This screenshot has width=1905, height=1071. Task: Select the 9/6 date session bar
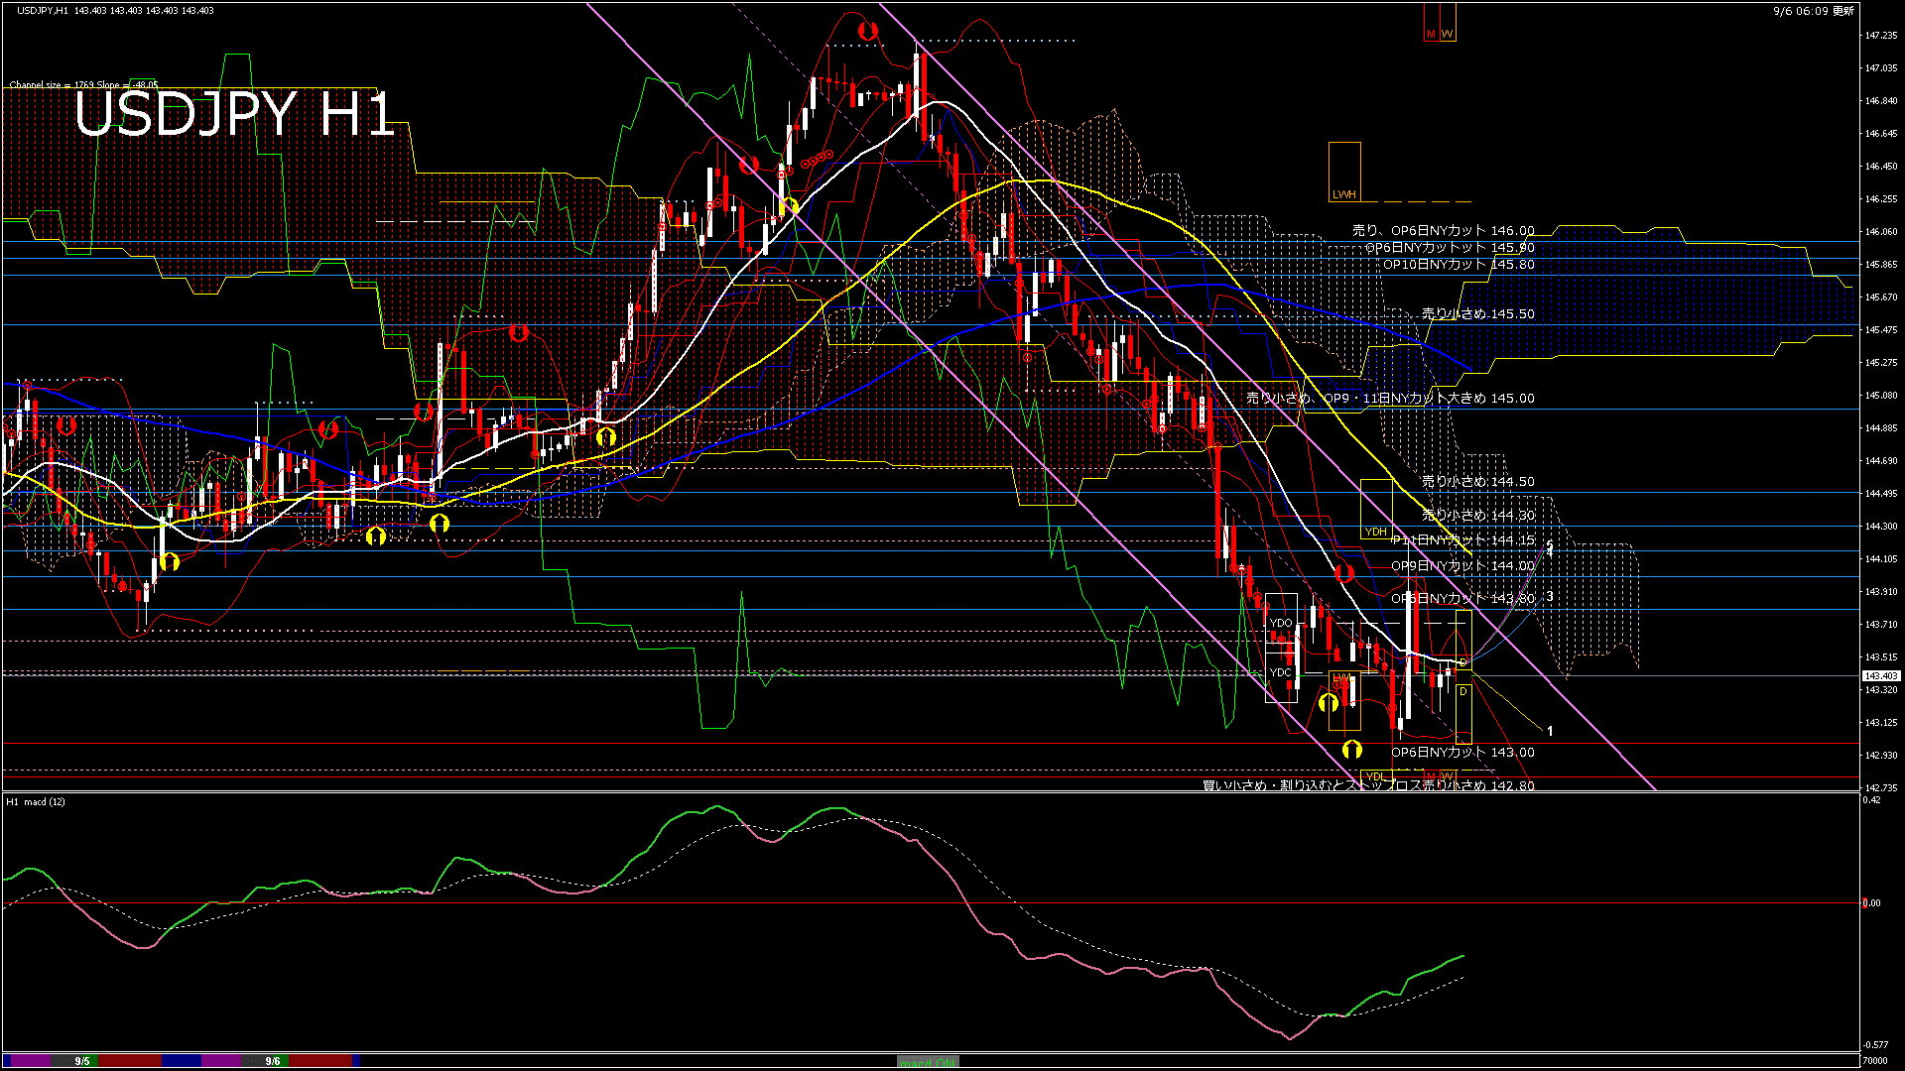(x=273, y=1061)
